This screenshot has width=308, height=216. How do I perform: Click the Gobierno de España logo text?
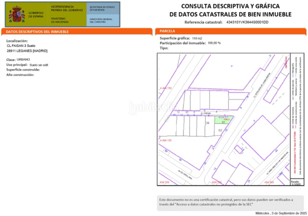click(36, 14)
